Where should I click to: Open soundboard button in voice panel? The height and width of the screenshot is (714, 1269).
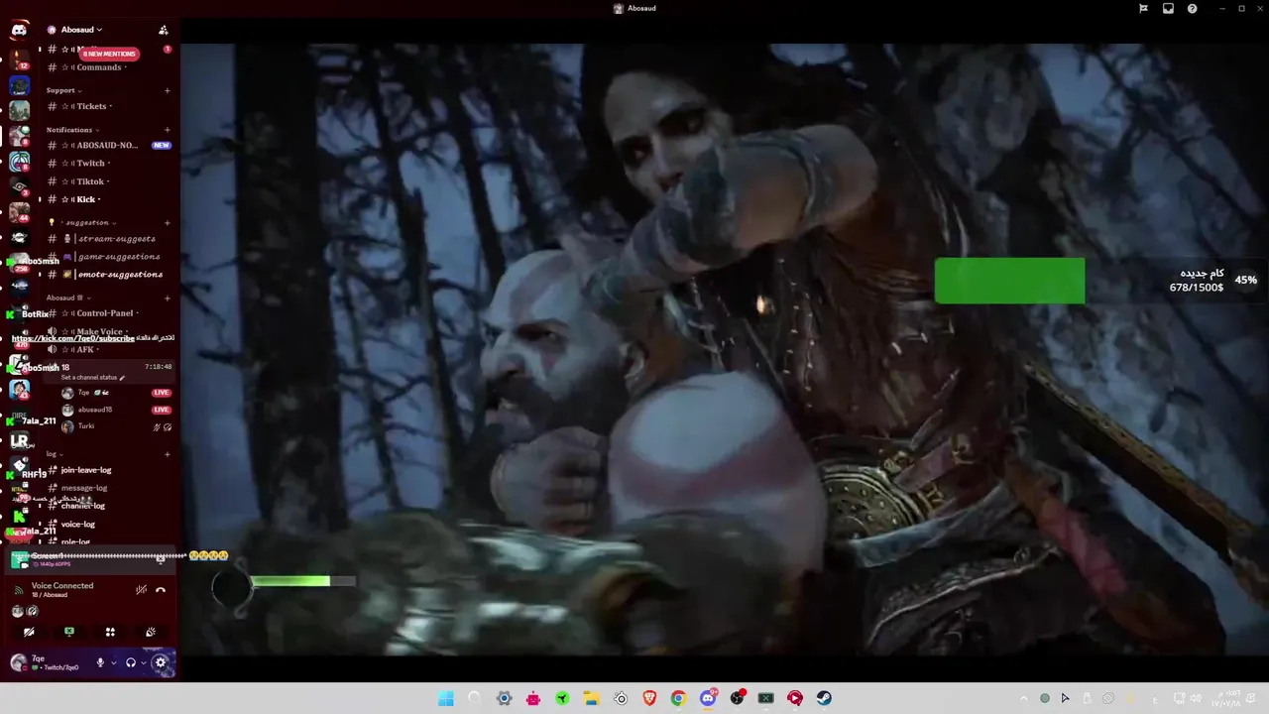click(151, 632)
